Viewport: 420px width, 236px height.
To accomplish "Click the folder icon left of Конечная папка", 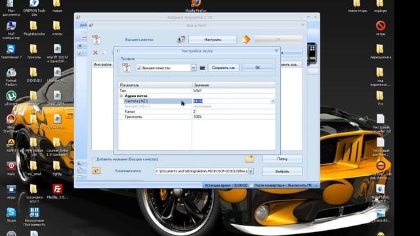I will point(96,170).
